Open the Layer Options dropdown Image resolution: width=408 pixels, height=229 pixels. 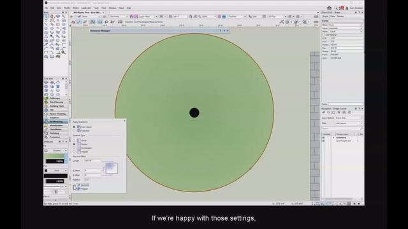click(x=349, y=118)
